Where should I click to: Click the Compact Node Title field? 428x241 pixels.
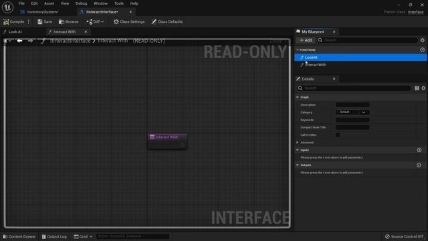coord(352,127)
